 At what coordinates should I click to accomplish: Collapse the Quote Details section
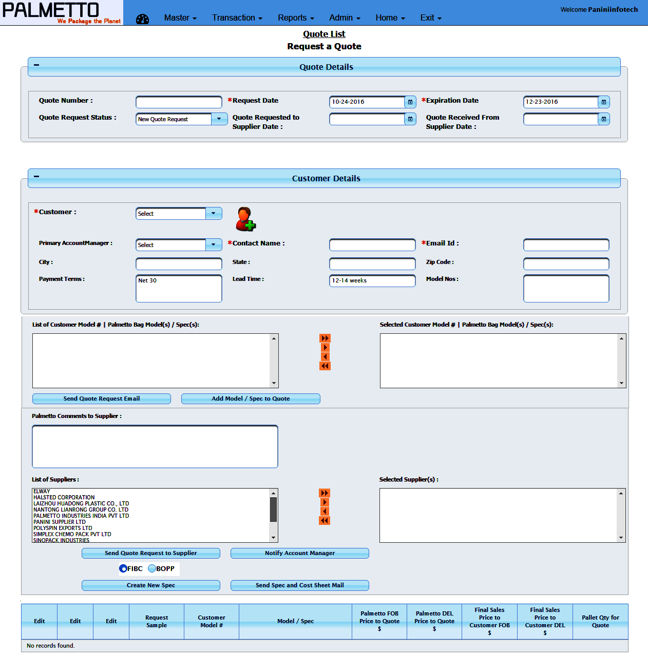(36, 65)
